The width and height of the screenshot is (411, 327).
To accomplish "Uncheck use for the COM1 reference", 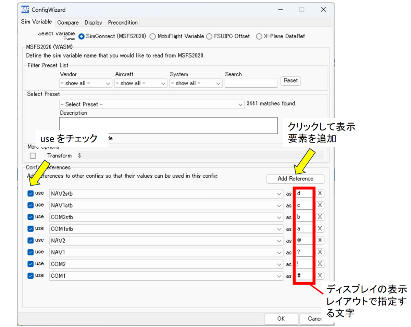I will click(x=31, y=275).
